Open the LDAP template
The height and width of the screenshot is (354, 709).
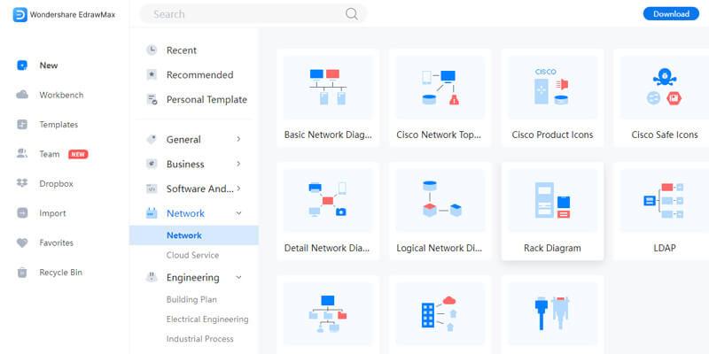662,211
